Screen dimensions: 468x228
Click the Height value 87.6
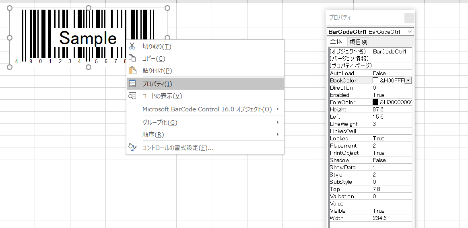click(392, 109)
